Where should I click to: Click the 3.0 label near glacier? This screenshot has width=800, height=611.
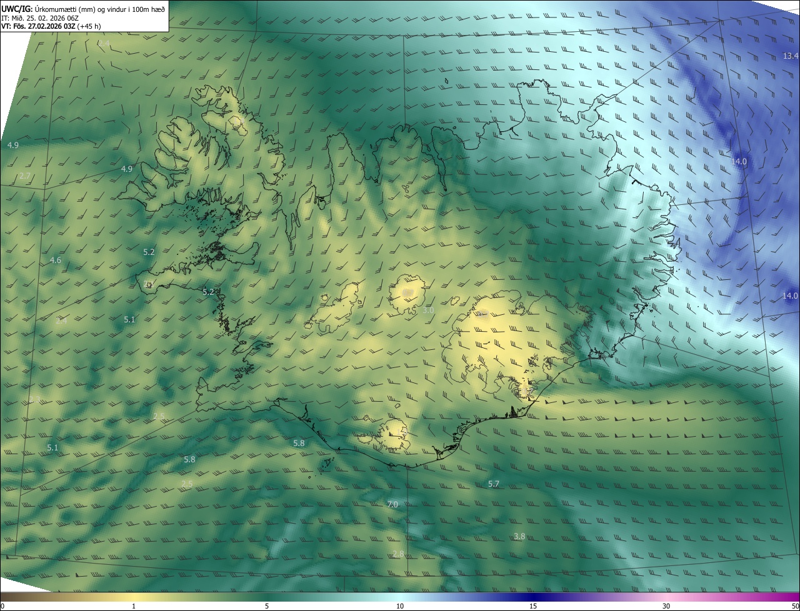click(x=428, y=310)
